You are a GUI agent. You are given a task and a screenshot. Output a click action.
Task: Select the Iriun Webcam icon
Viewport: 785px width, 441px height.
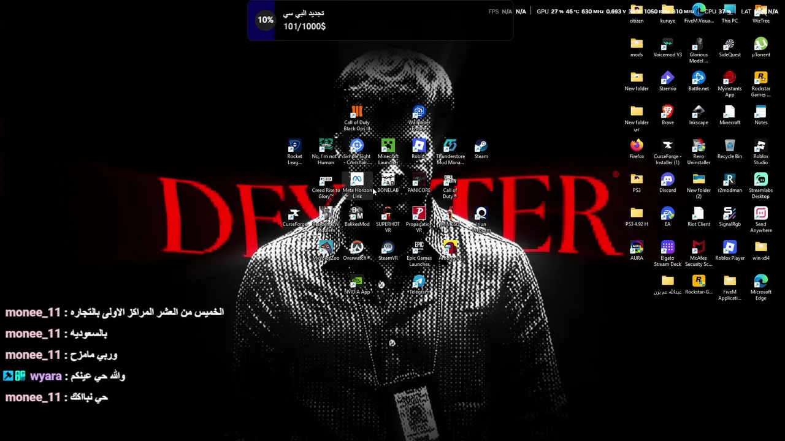pyautogui.click(x=481, y=220)
